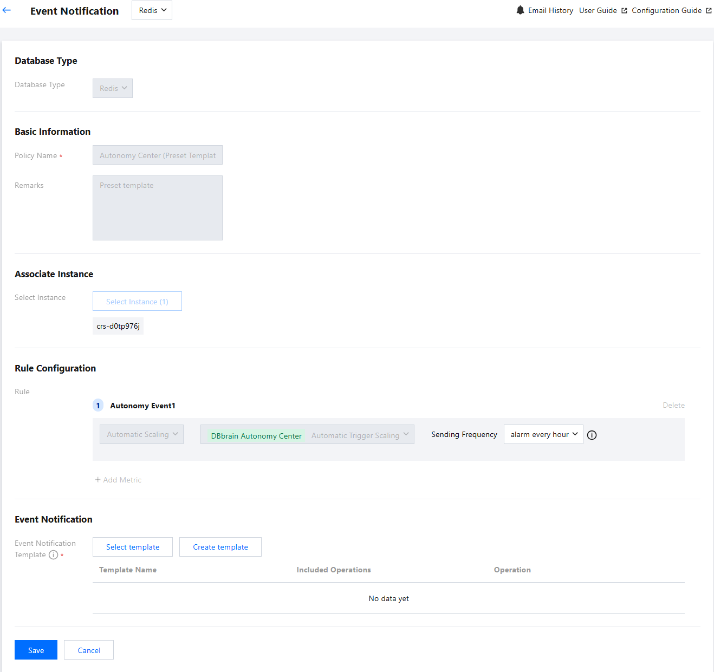Viewport: 714px width, 672px height.
Task: Click in the Remarks text area
Action: point(158,208)
